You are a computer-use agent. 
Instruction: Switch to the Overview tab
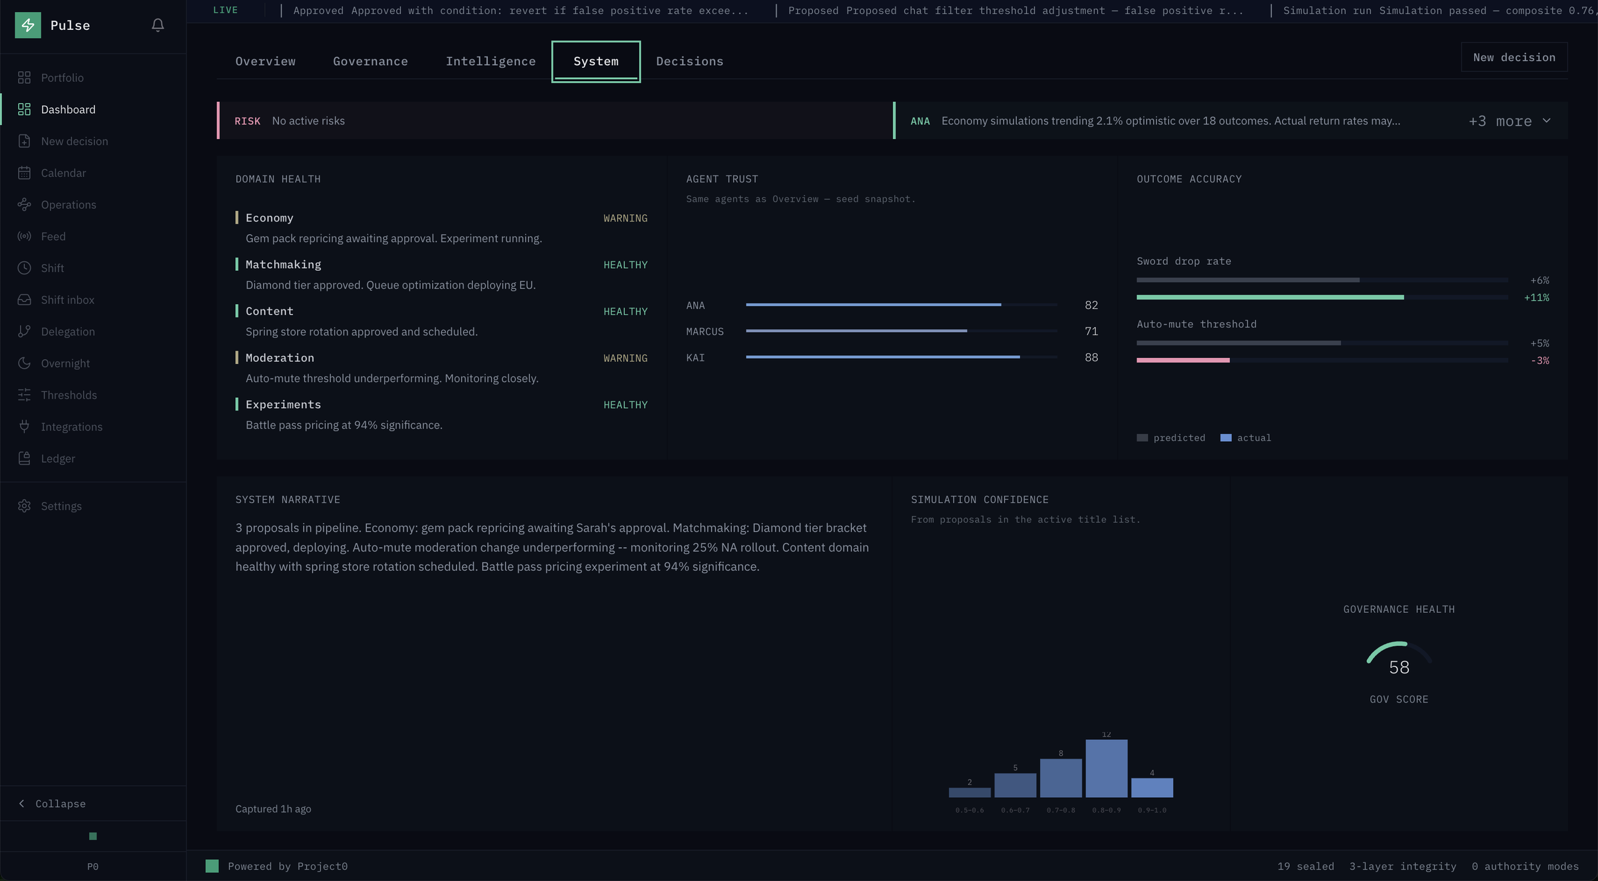[x=266, y=61]
